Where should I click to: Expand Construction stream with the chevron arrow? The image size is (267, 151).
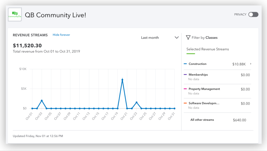251,64
